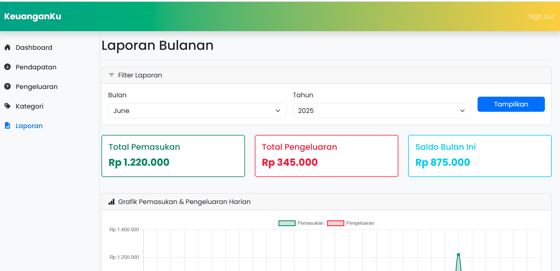The image size is (560, 271).
Task: Click the Tahun field label
Action: (303, 95)
